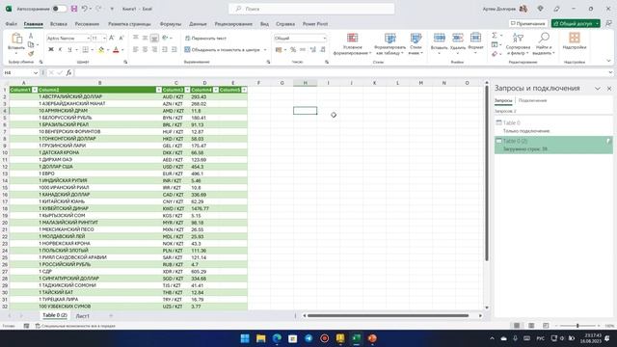Increase font size with larger A

point(112,39)
